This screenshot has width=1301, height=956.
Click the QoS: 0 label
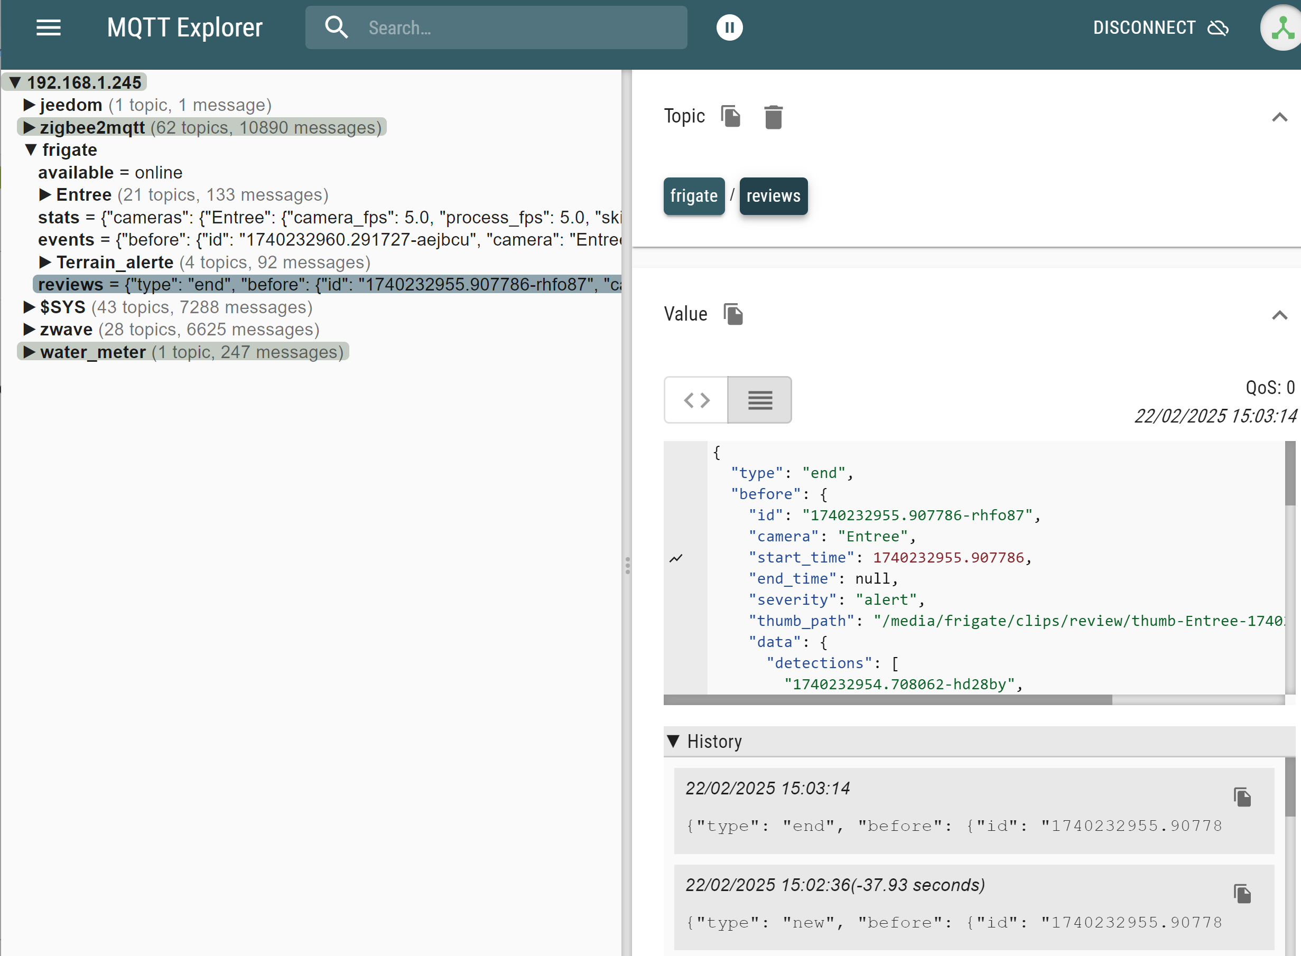[x=1270, y=387]
